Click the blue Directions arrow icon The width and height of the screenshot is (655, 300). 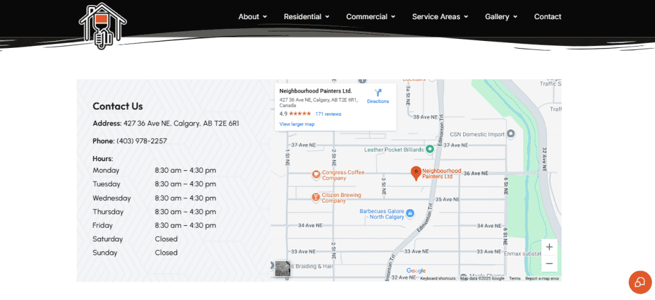(x=377, y=93)
